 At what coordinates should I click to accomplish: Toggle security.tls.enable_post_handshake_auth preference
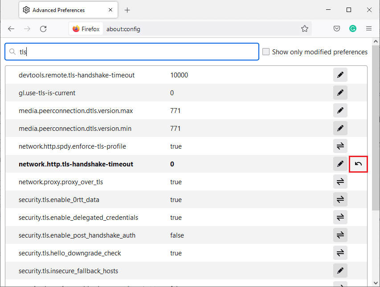pyautogui.click(x=340, y=235)
